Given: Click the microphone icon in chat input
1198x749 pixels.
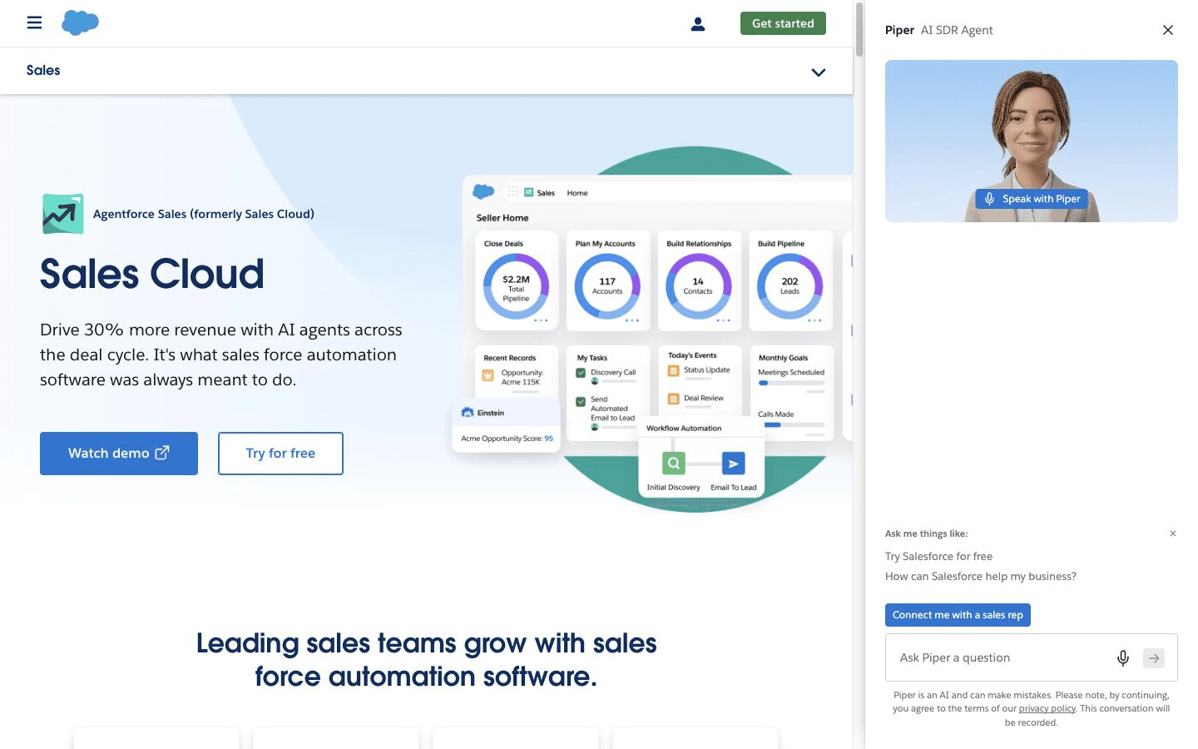Looking at the screenshot, I should click(x=1123, y=658).
